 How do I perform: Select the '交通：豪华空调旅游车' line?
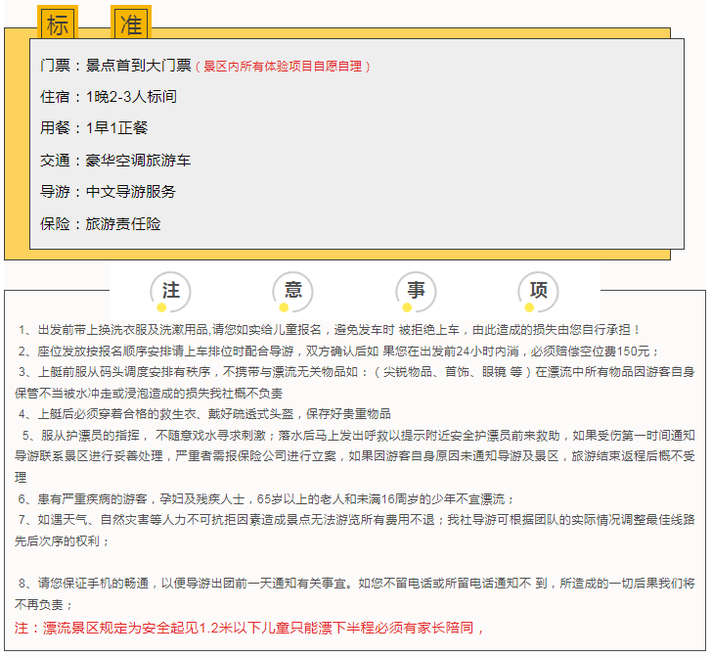coord(115,160)
